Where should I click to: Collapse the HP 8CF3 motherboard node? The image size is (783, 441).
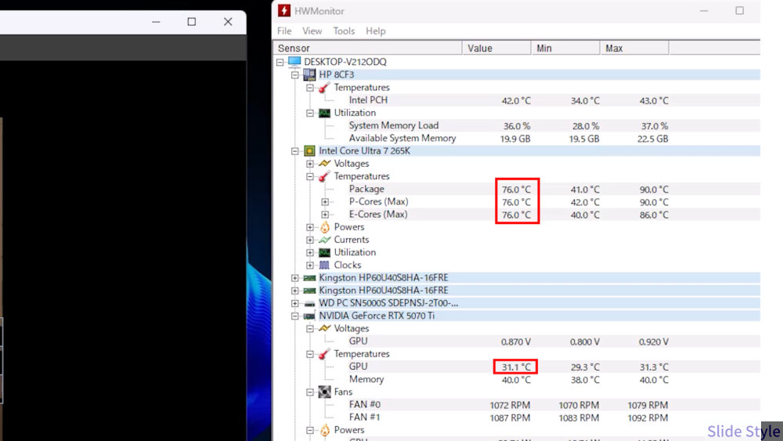295,75
